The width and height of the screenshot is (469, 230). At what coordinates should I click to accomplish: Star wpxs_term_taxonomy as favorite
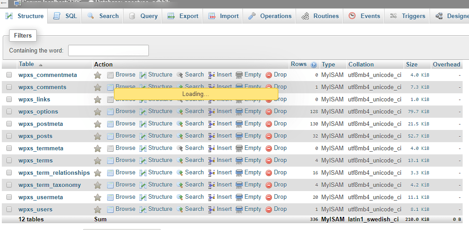point(98,185)
